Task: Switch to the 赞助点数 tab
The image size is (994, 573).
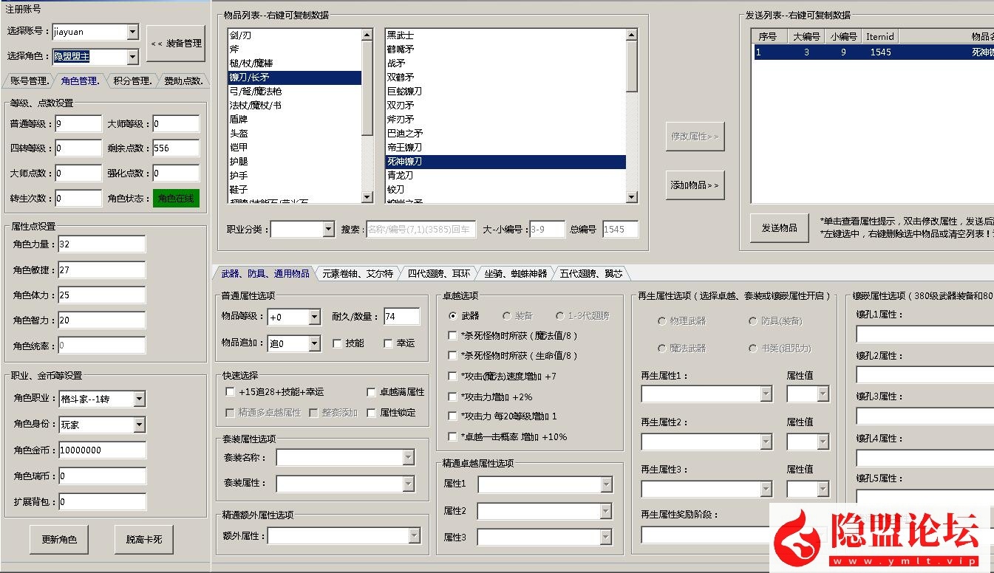Action: 183,81
